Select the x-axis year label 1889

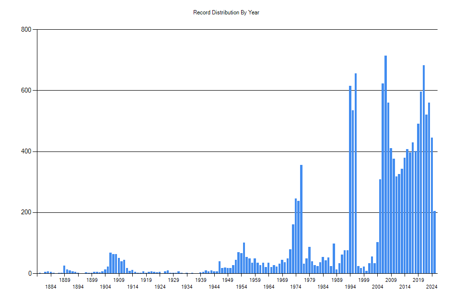(x=64, y=280)
